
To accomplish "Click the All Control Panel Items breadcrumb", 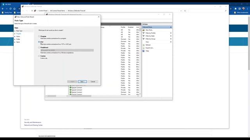I will point(57,11).
